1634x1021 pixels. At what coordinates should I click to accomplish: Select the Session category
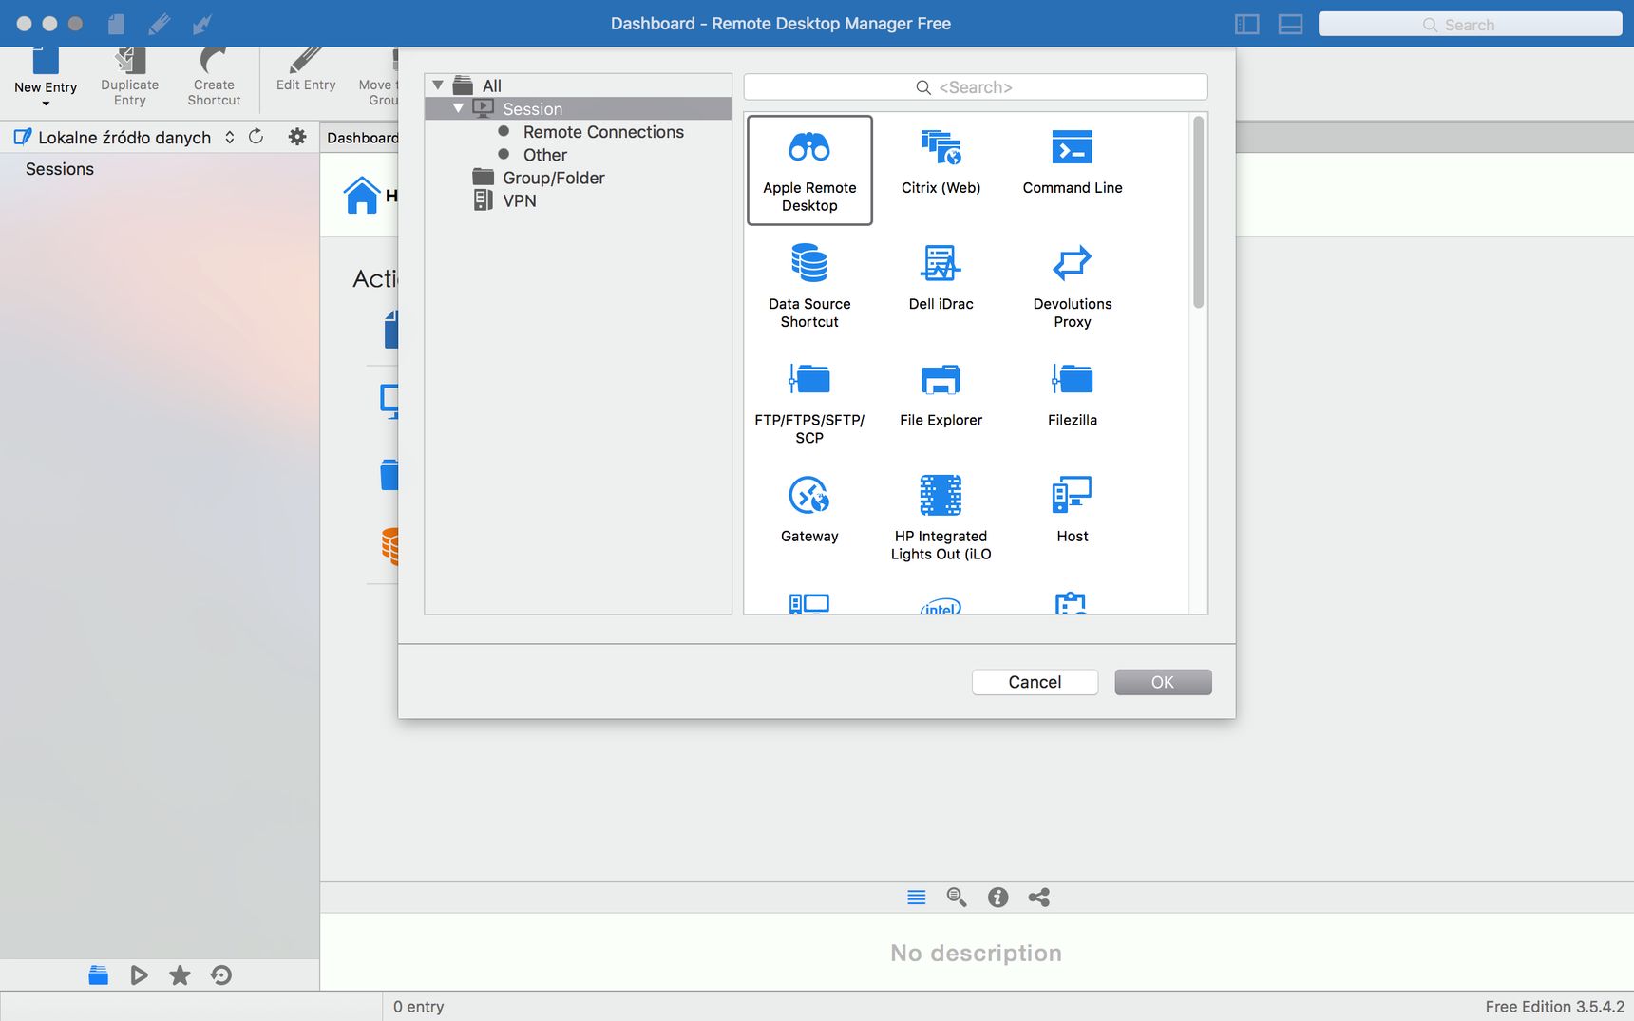coord(578,108)
